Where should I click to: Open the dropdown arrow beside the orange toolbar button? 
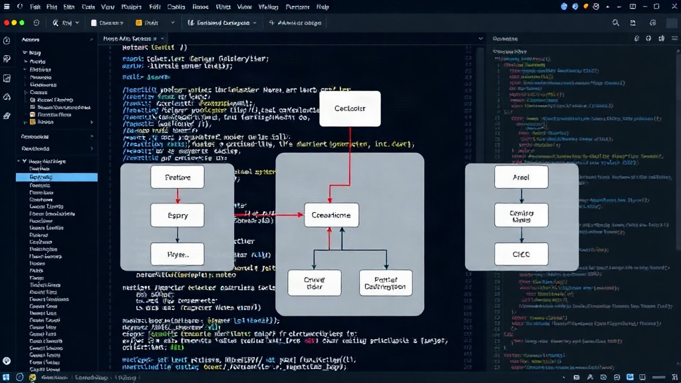pyautogui.click(x=172, y=23)
